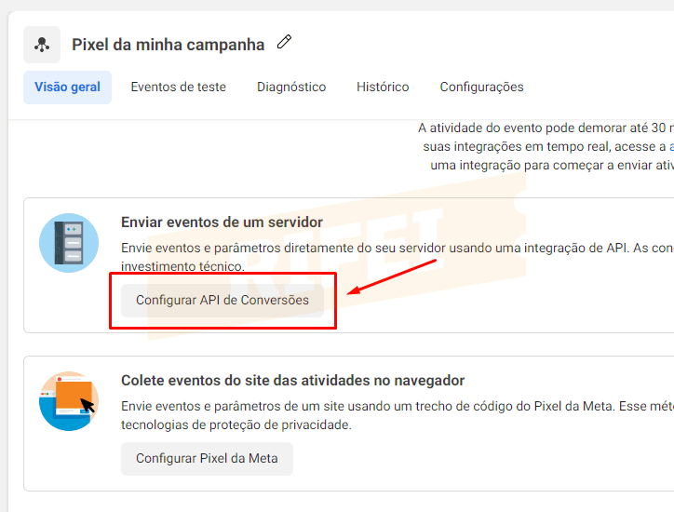Screen dimensions: 674x512
Task: Click the pencil icon to rename the pixel
Action: tap(284, 42)
